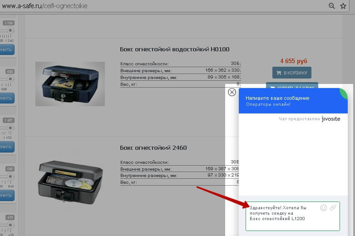Click the one-click buy button under В корзину
The height and width of the screenshot is (236, 355).
[x=291, y=85]
